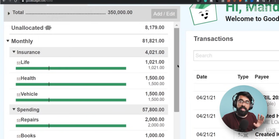Click the envelope icon beside Vehicle
This screenshot has height=139, width=279.
point(19,95)
